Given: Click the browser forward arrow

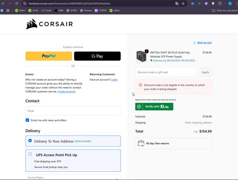Looking at the screenshot, I should click(x=10, y=3).
